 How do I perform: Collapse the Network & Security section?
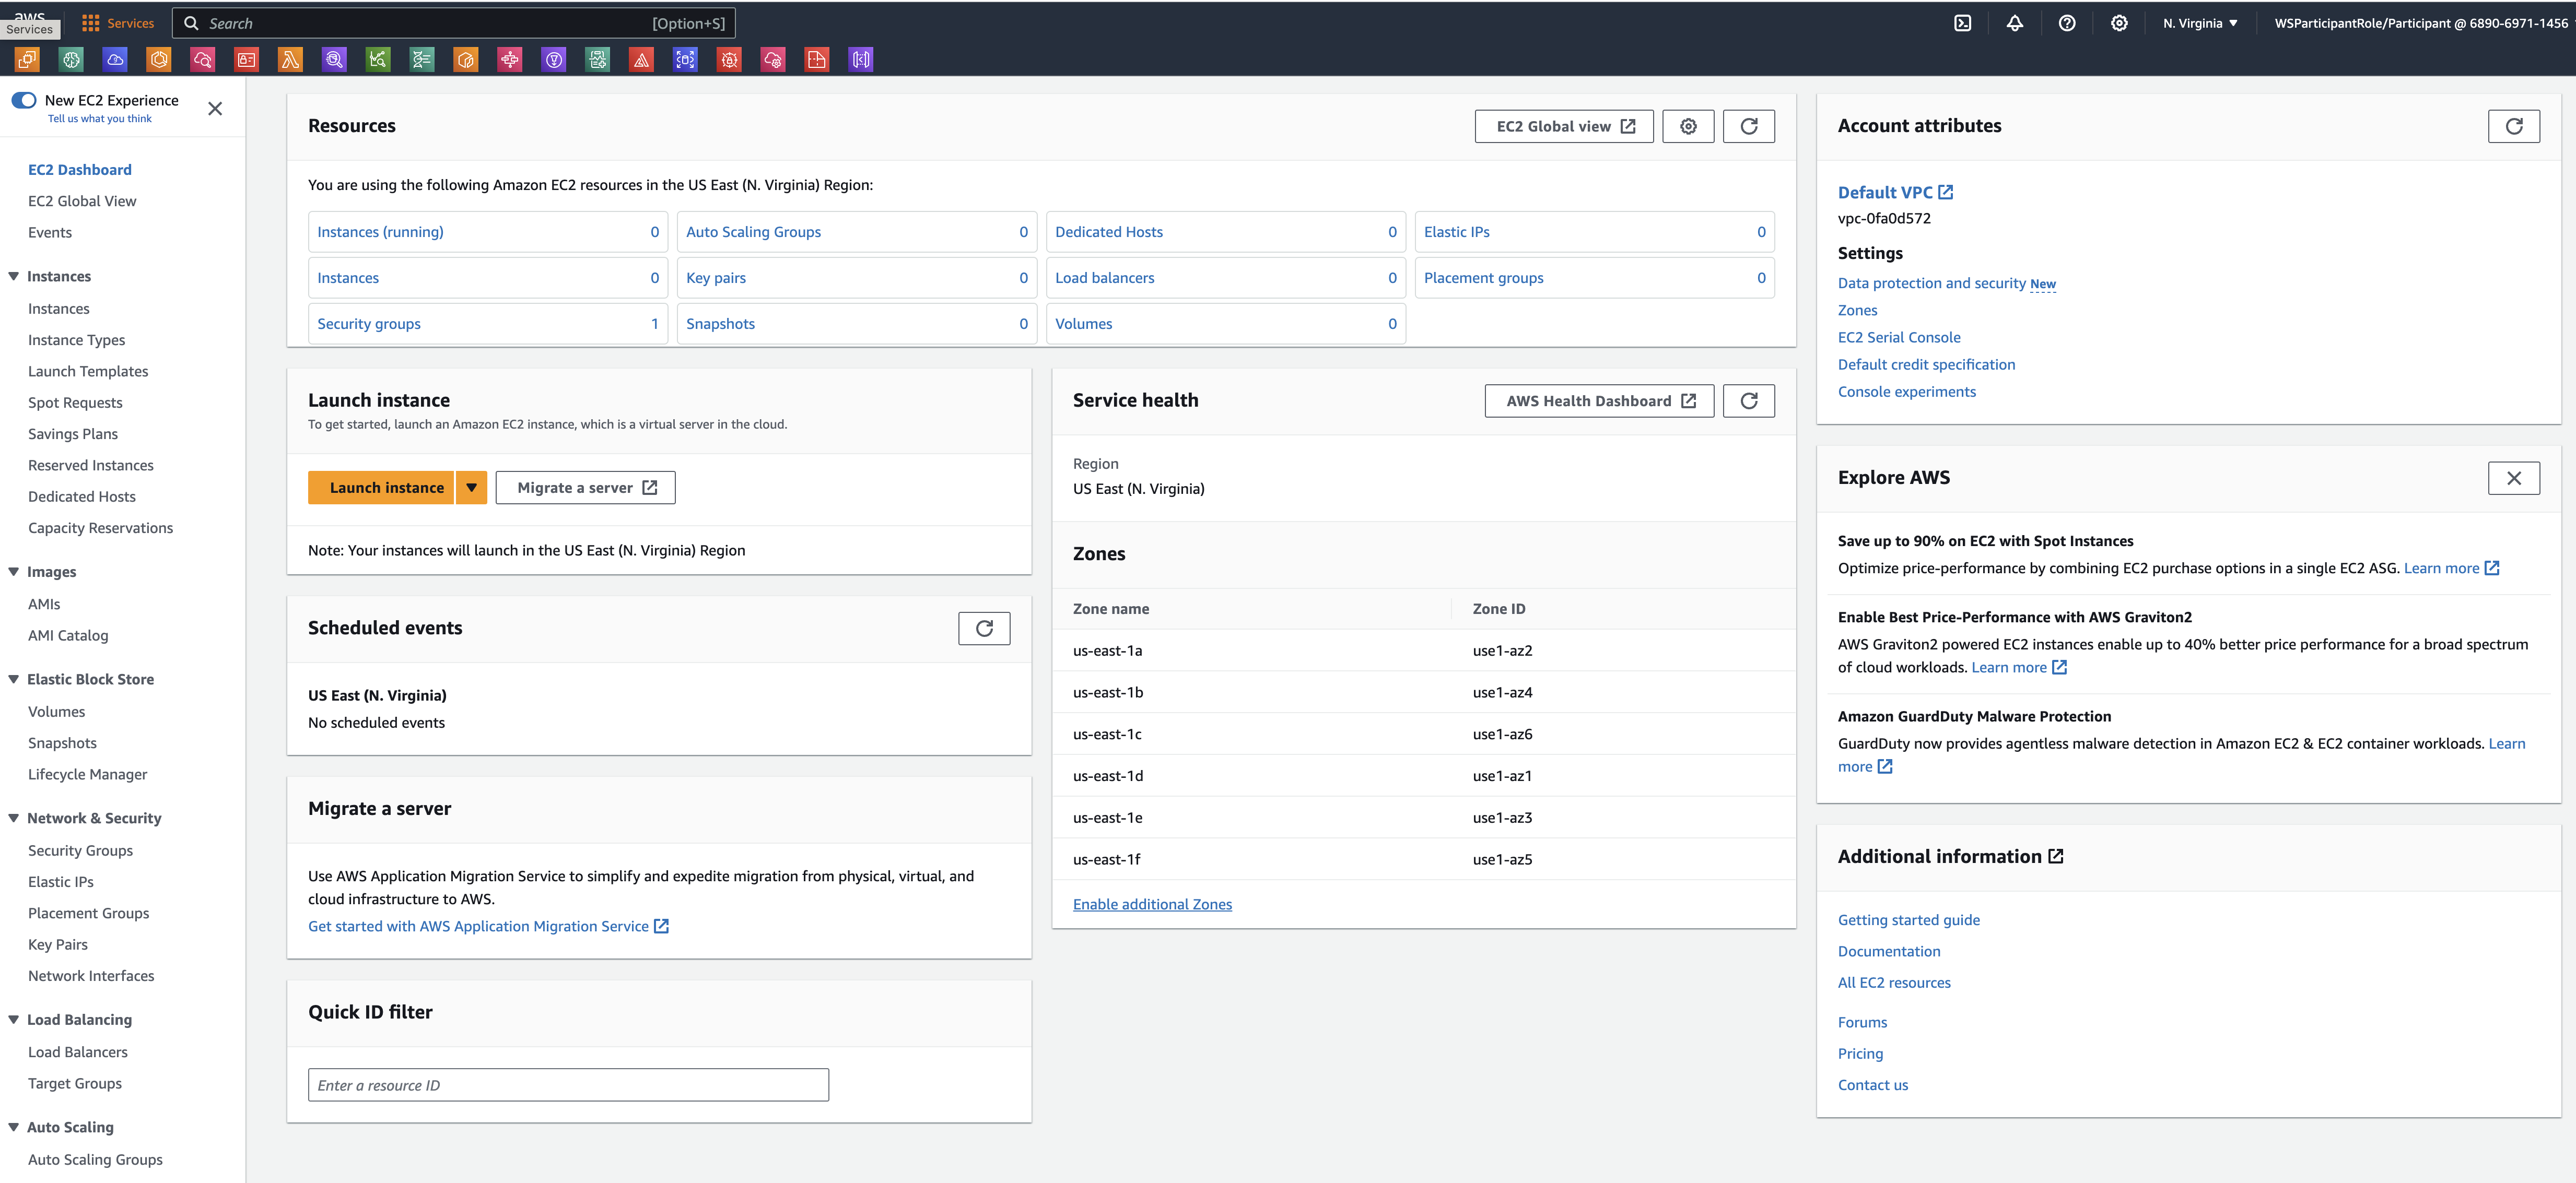[14, 818]
